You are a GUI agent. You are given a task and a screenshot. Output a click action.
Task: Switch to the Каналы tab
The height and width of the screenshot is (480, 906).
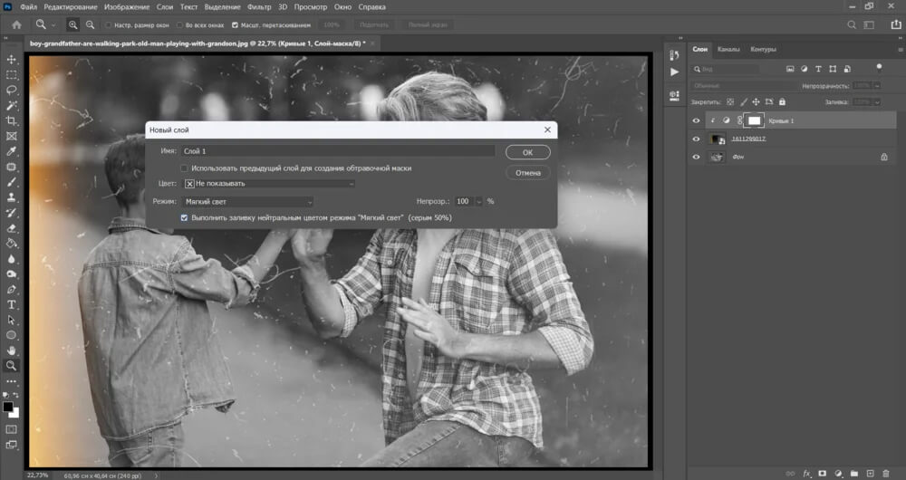pyautogui.click(x=728, y=49)
